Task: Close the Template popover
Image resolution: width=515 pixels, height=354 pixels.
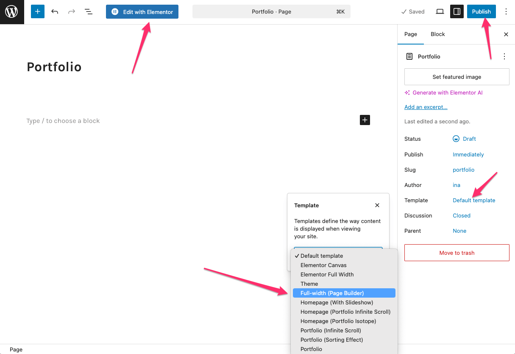Action: click(377, 205)
